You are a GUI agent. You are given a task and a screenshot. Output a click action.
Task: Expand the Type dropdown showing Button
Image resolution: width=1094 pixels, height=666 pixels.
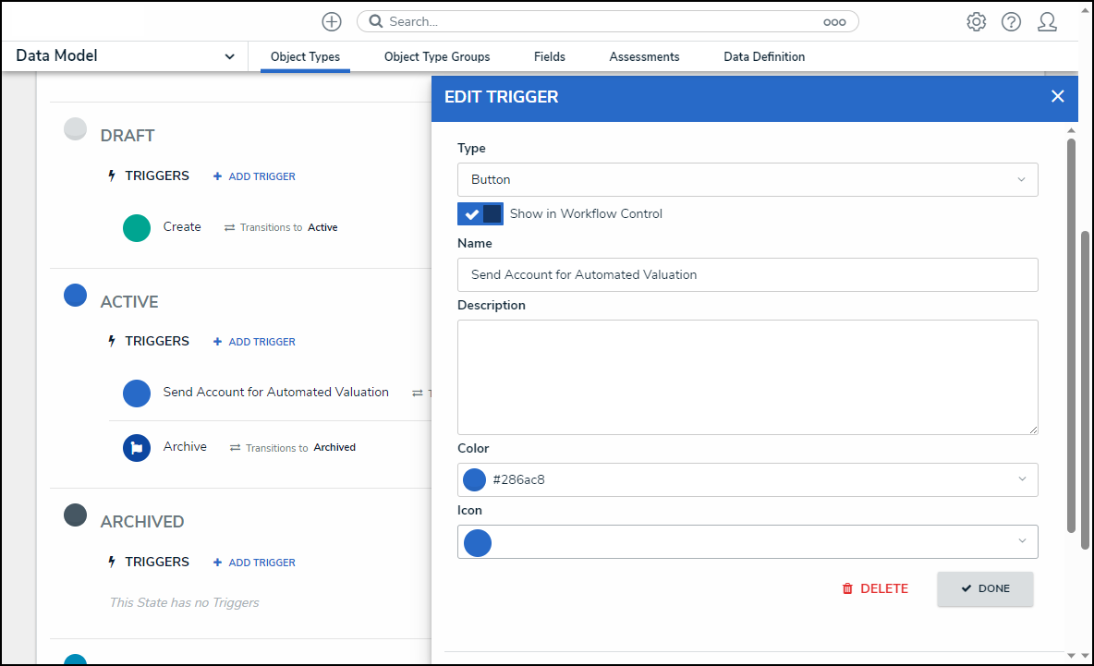coord(747,179)
